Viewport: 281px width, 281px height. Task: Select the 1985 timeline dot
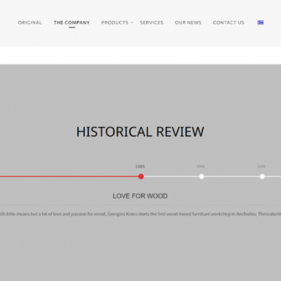click(x=141, y=176)
